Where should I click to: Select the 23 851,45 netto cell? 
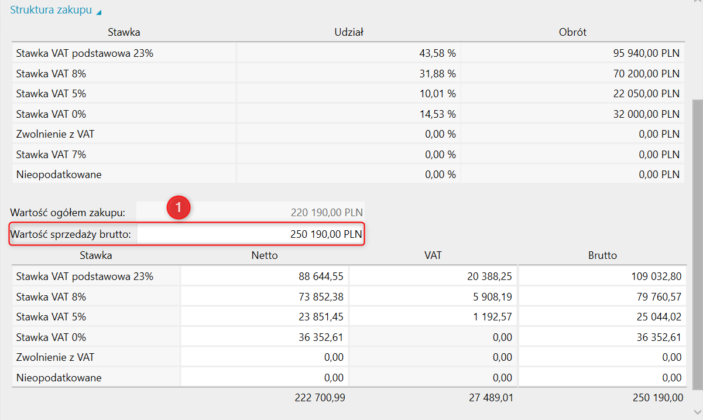click(265, 317)
